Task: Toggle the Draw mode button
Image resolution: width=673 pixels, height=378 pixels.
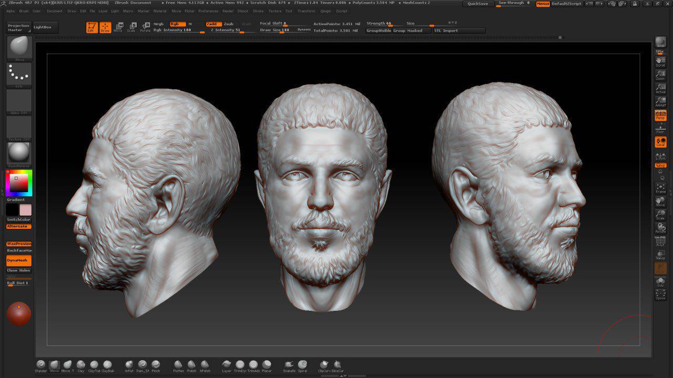Action: [106, 27]
